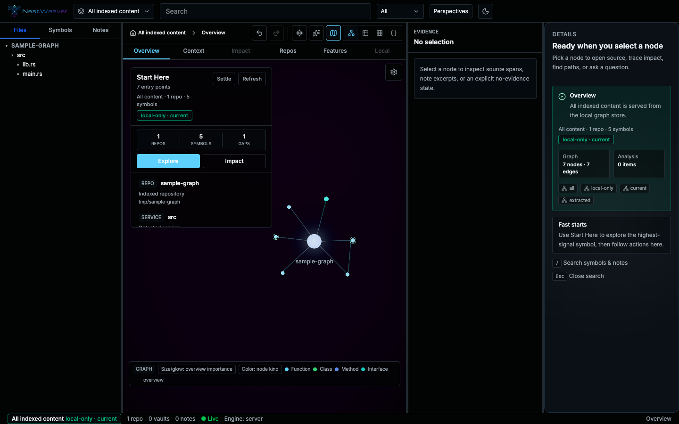Screen dimensions: 679x424
Task: Select the Overview graph tab
Action: tap(147, 51)
